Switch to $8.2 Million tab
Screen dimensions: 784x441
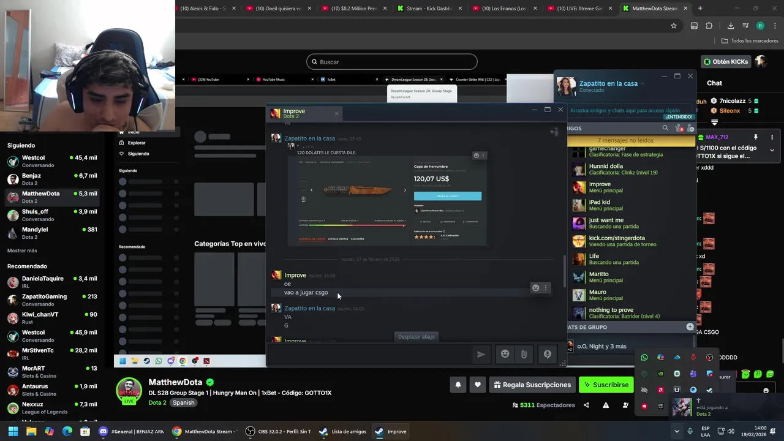tap(355, 9)
